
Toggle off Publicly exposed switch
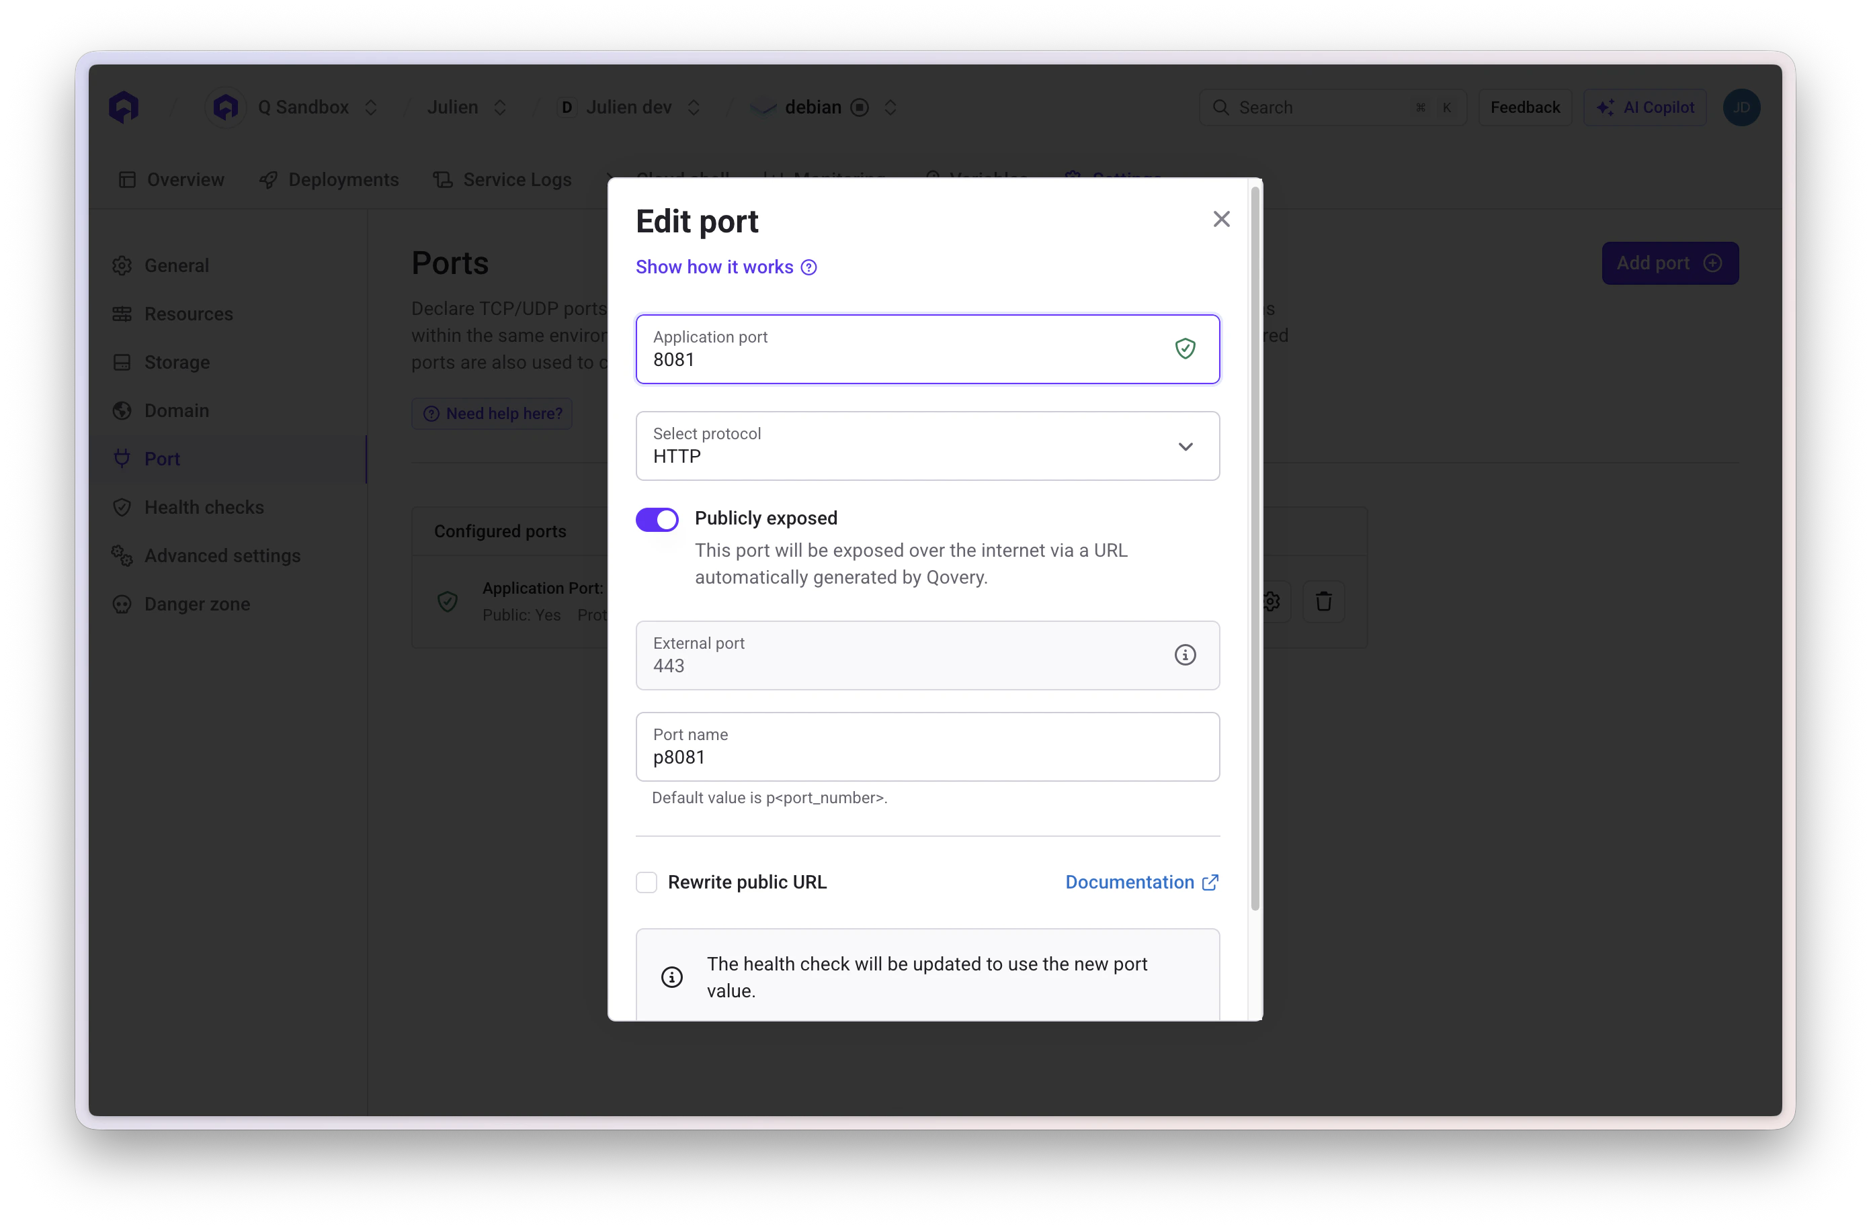(x=657, y=519)
